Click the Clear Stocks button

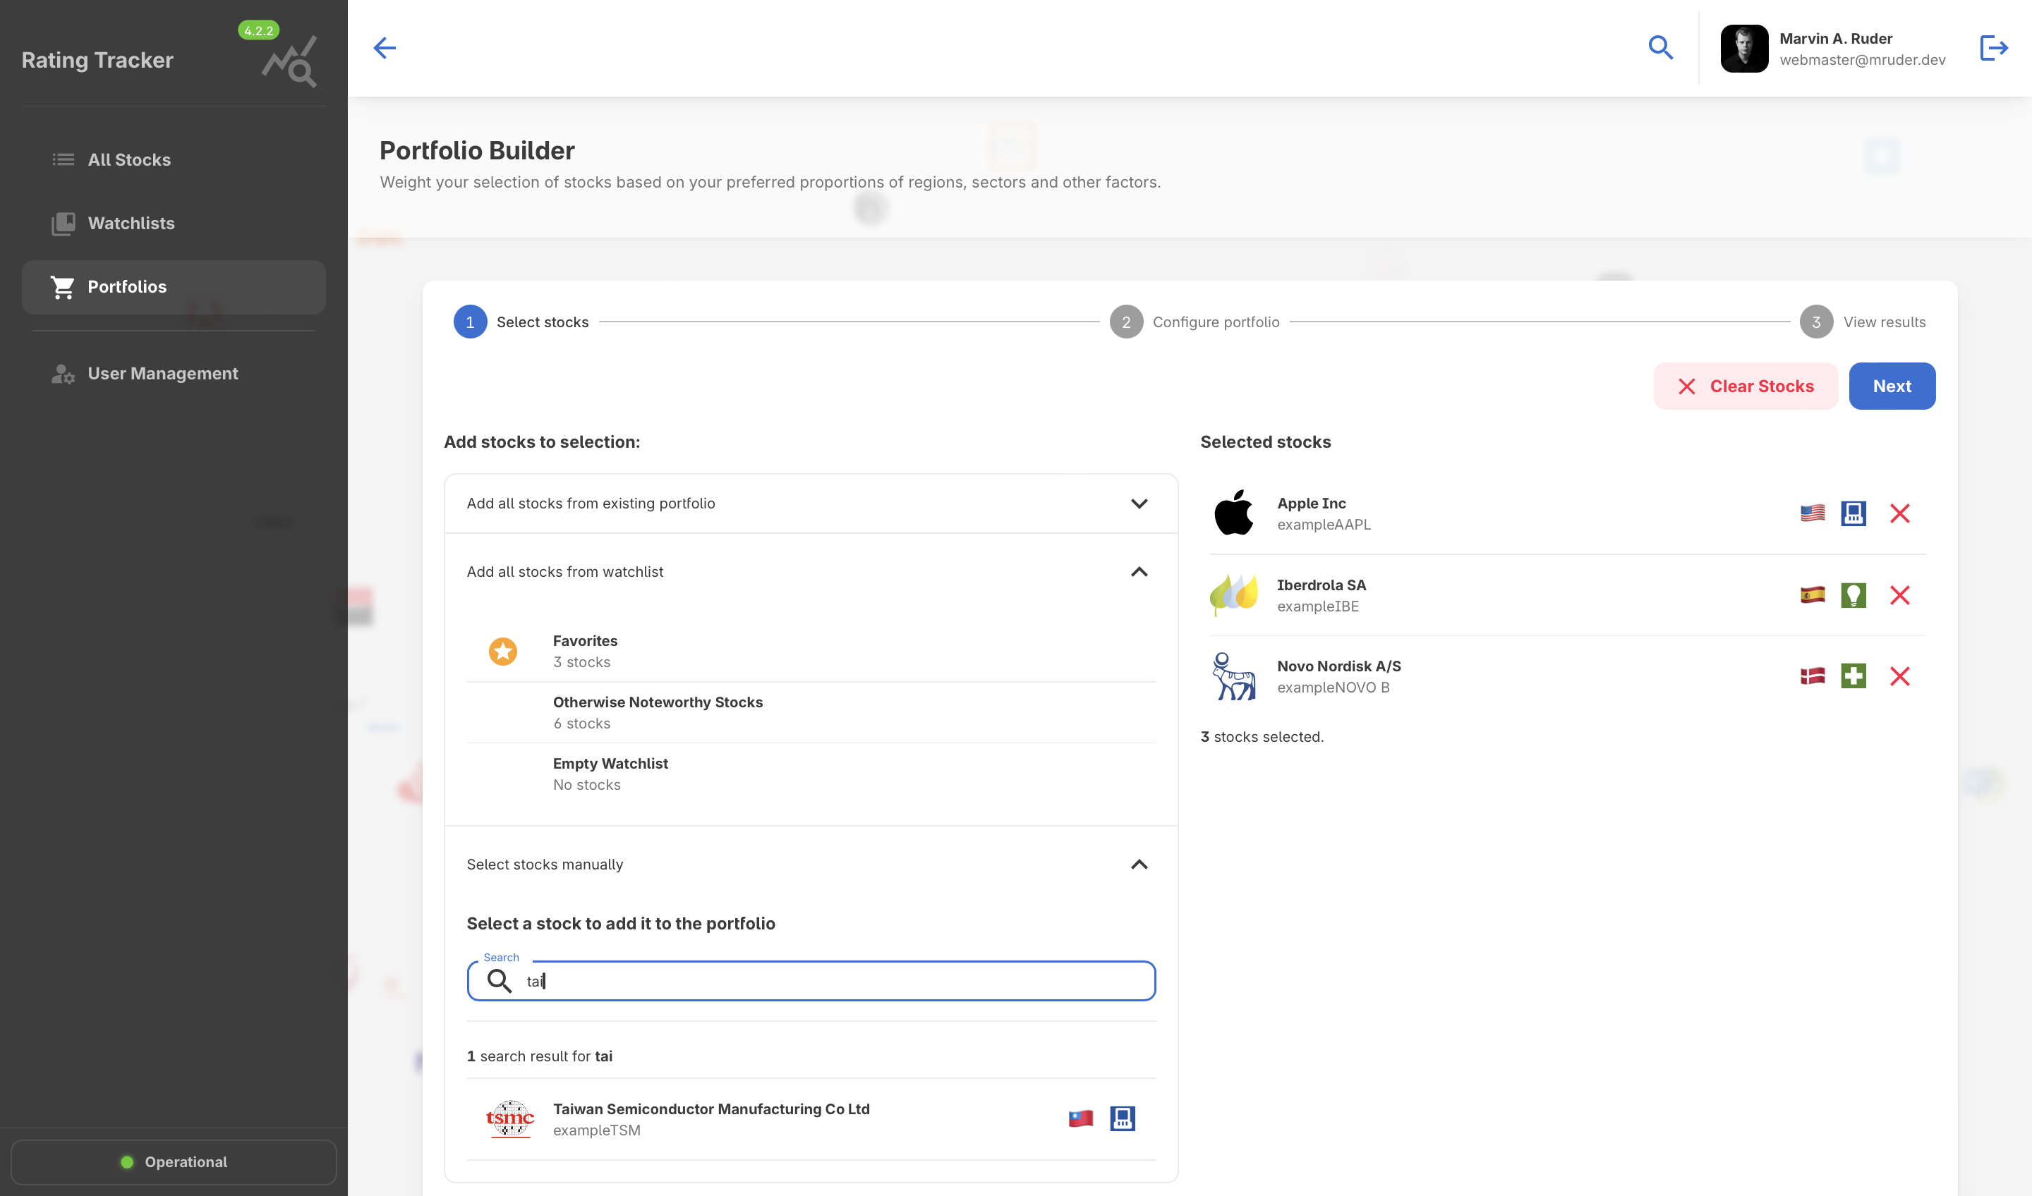click(x=1746, y=386)
